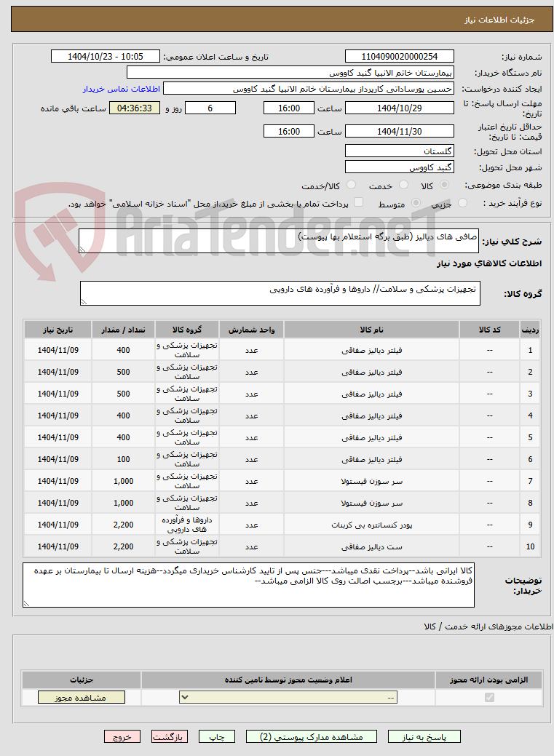Select the خدمت radio button
The height and width of the screenshot is (756, 554).
pos(403,185)
